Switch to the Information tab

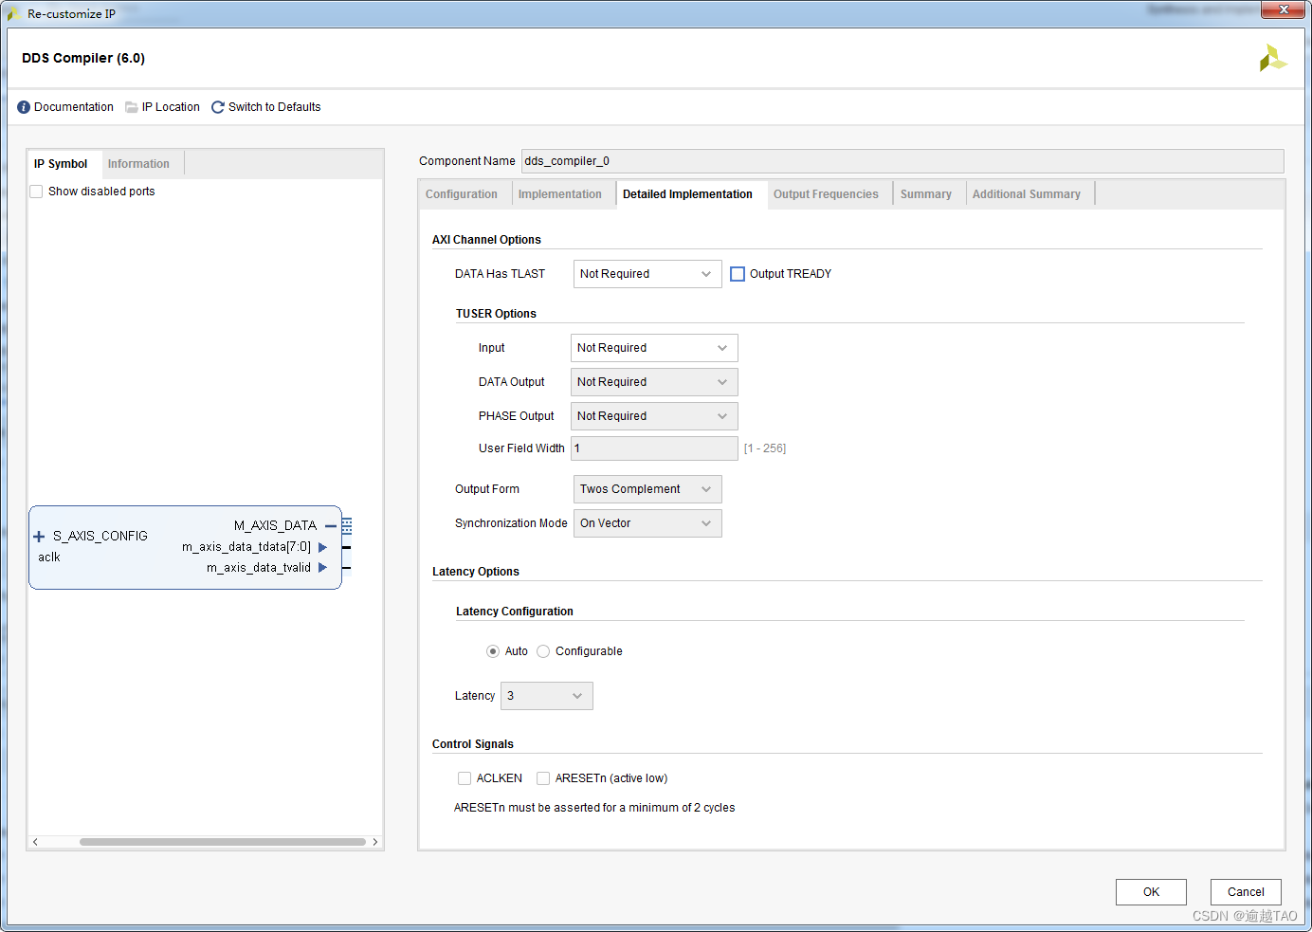pyautogui.click(x=138, y=164)
